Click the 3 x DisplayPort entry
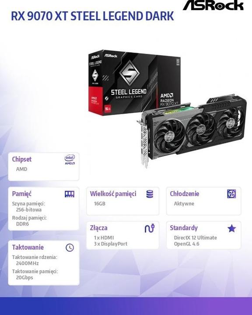252x315 pixels. coord(111,244)
